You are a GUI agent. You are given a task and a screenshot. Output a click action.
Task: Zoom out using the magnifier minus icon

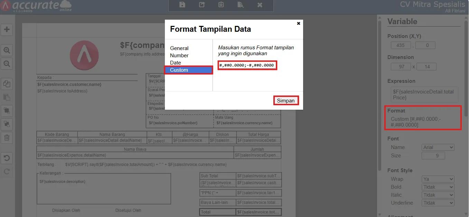(x=7, y=64)
